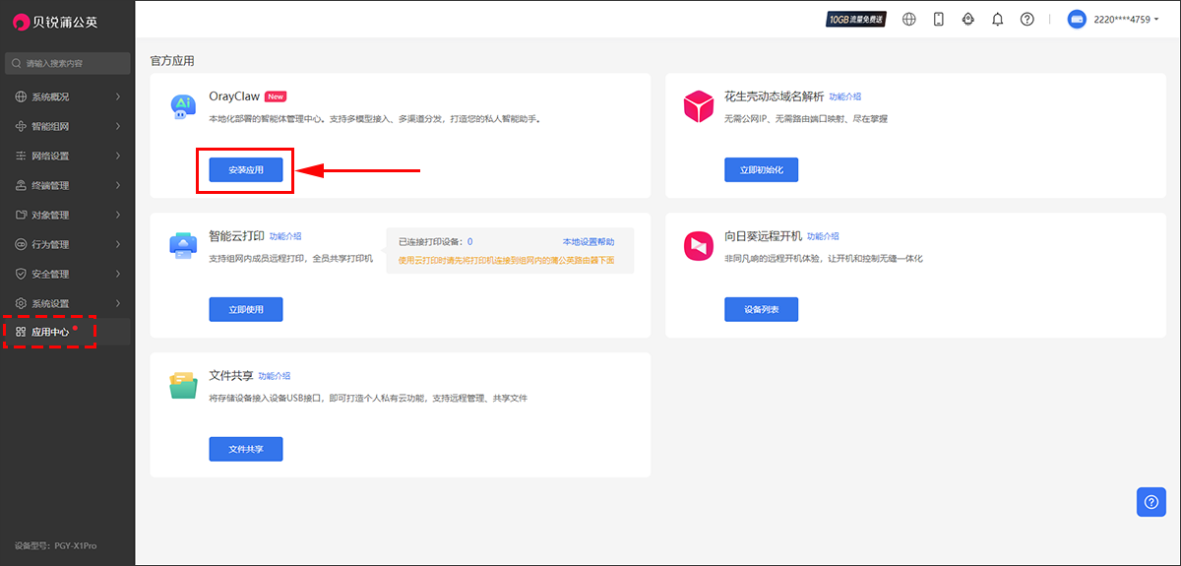Click the 文件共享 folder icon
1181x566 pixels.
tap(183, 386)
